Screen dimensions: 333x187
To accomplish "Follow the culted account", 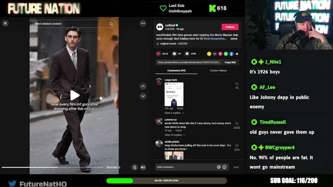I will click(230, 27).
